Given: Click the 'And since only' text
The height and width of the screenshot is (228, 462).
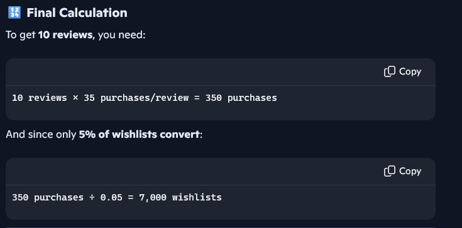Looking at the screenshot, I should 41,135.
